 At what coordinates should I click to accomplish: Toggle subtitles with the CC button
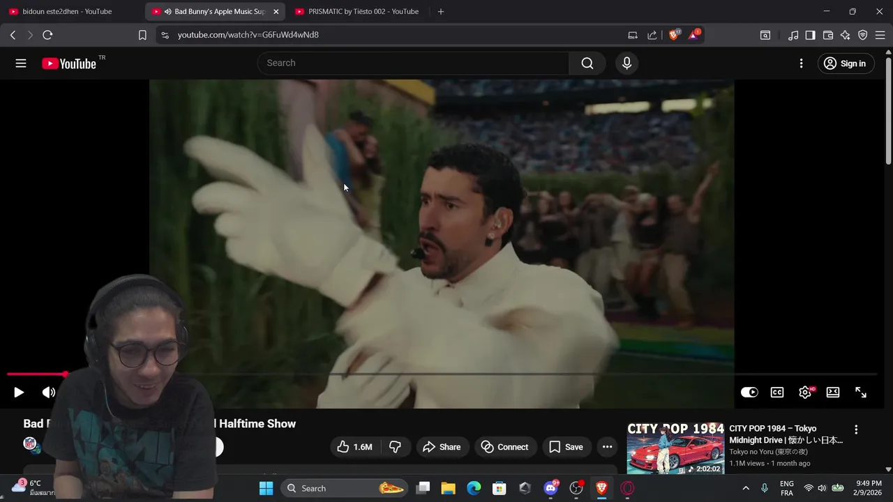(777, 393)
